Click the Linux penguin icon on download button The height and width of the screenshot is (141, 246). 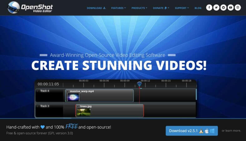pyautogui.click(x=201, y=131)
